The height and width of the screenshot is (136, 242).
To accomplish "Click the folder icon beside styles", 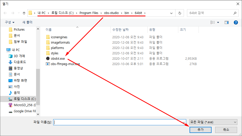I will pos(48,53).
